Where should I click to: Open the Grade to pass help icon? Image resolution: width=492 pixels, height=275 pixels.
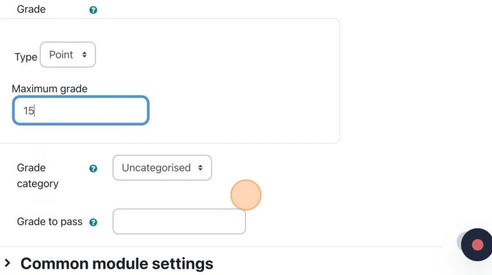(94, 222)
